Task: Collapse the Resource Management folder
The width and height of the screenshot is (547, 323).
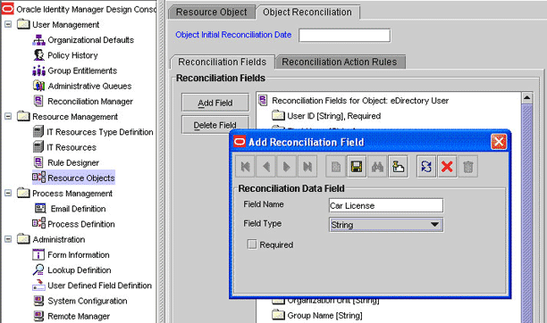Action: [8, 116]
